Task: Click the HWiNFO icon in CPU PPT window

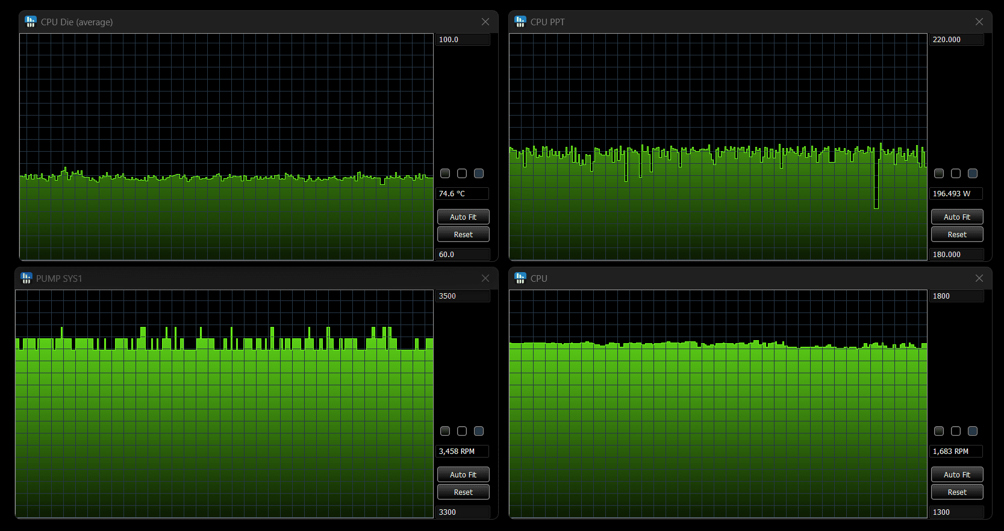Action: pyautogui.click(x=520, y=22)
